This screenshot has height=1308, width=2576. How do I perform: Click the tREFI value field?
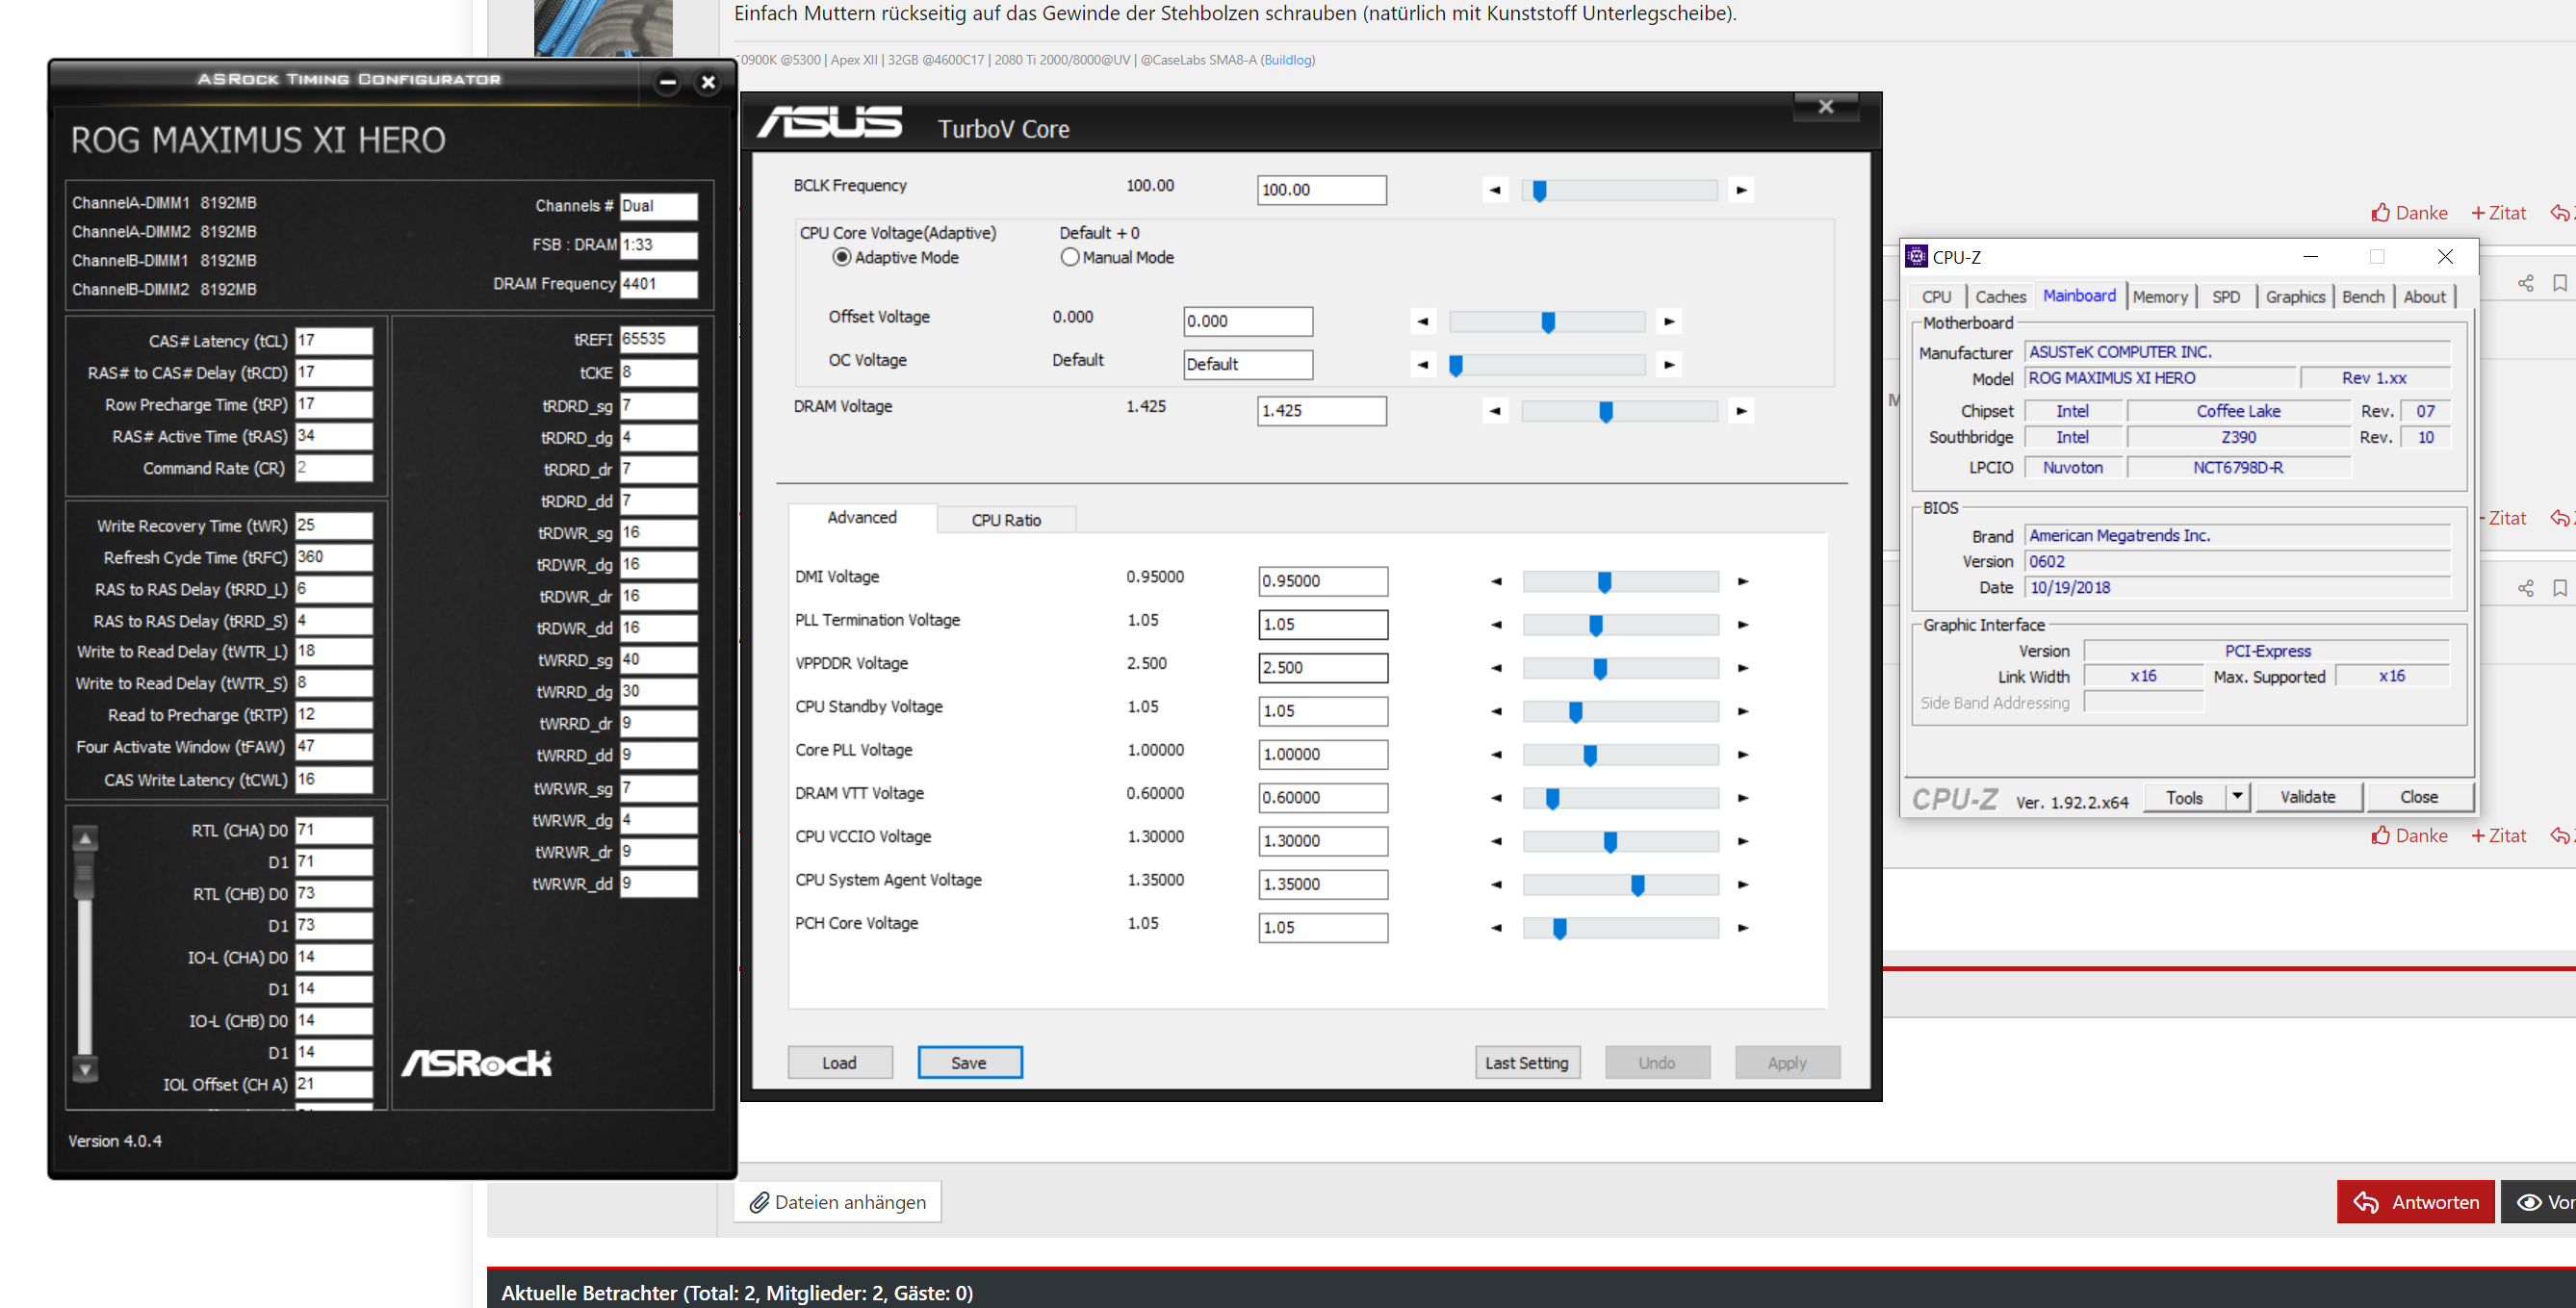tap(658, 339)
